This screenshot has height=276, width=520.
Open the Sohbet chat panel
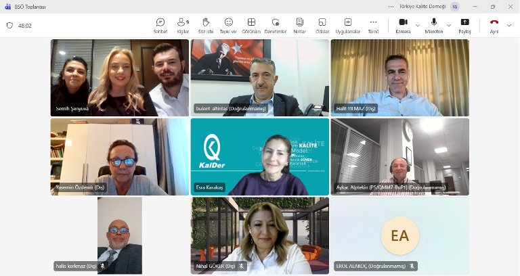click(160, 26)
